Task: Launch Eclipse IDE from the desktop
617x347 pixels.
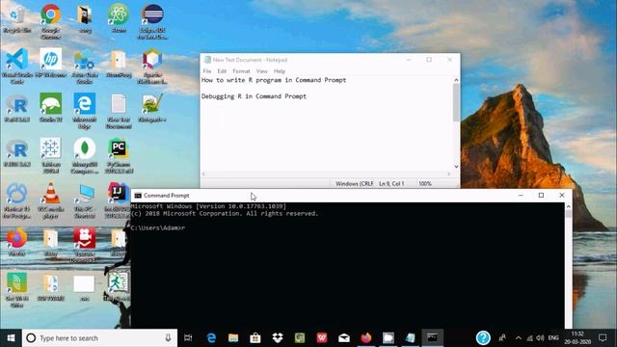Action: click(152, 21)
